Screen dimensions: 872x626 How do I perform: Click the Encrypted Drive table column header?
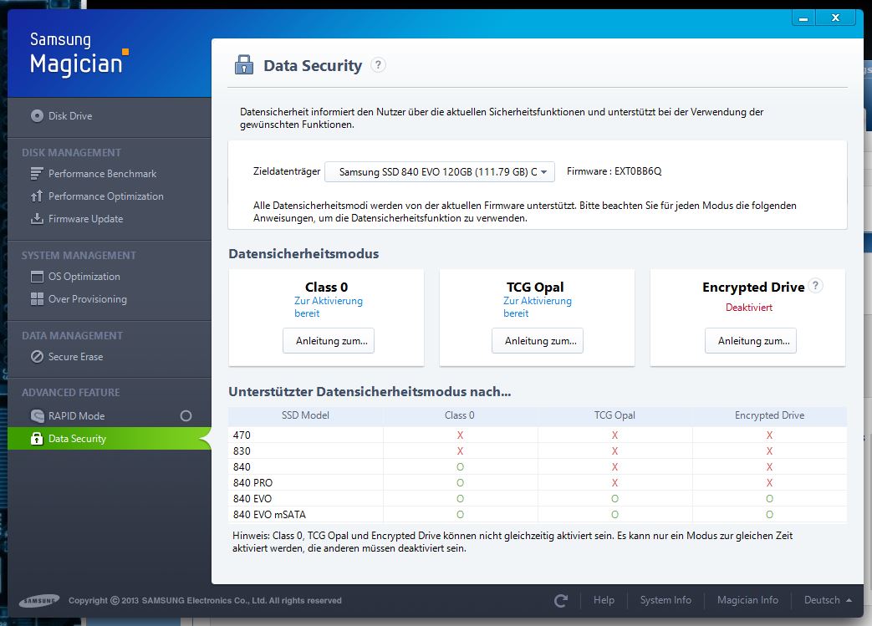point(769,415)
